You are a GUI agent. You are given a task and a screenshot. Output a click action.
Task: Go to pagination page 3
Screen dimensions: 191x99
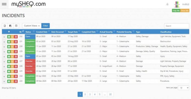(90, 94)
